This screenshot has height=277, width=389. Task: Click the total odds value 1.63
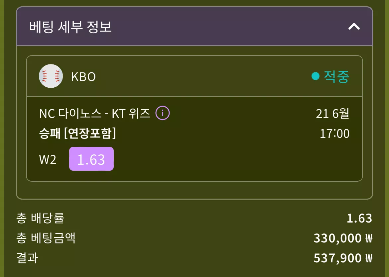click(359, 218)
